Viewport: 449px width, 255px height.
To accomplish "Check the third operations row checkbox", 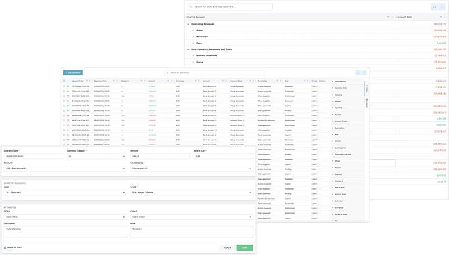I will point(64,96).
